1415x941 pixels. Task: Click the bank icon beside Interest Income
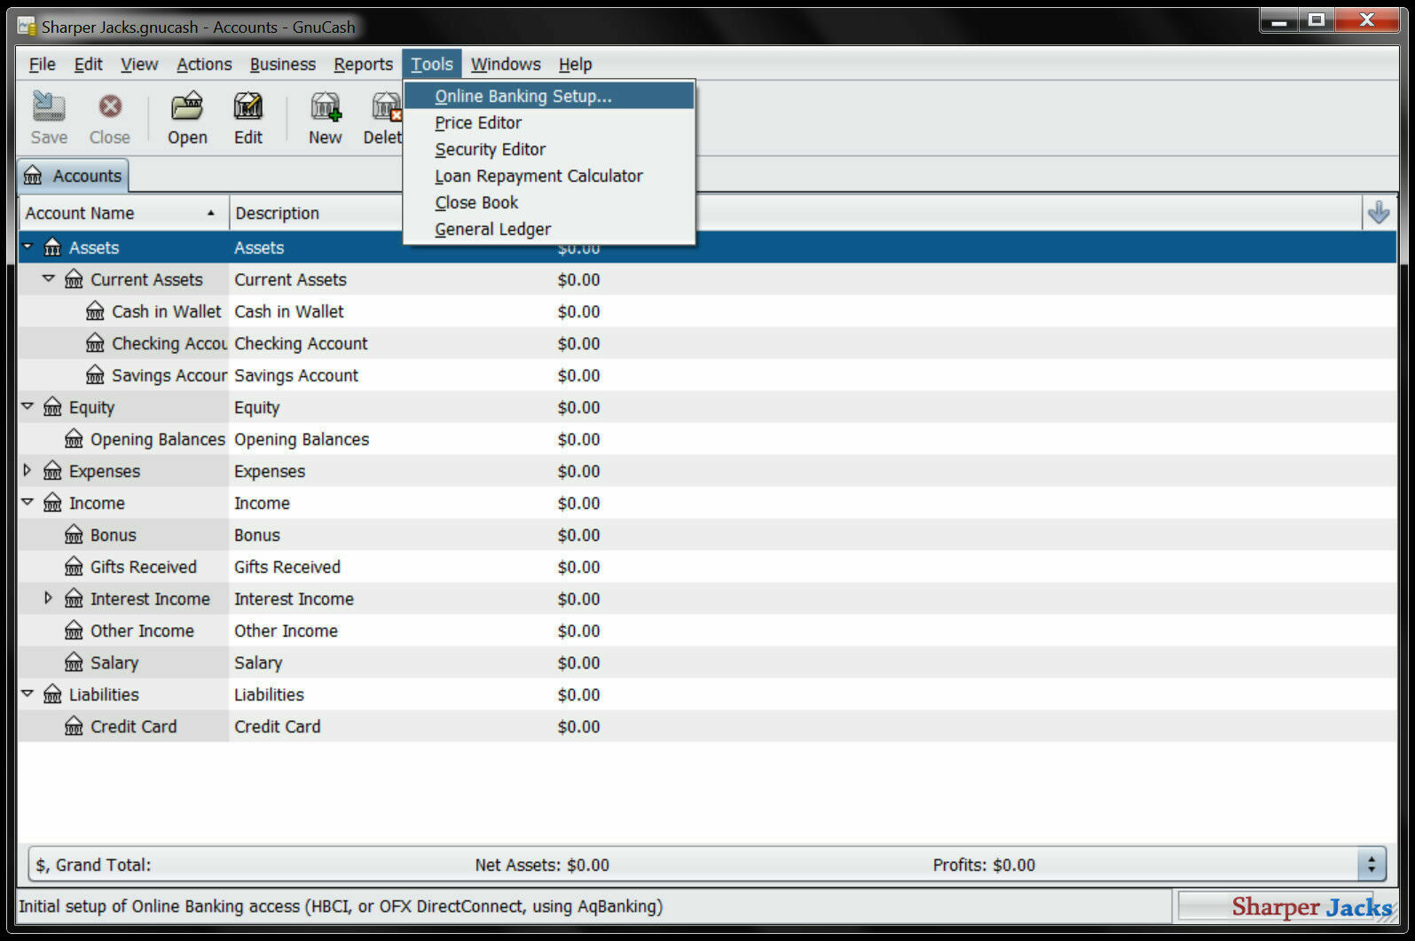tap(74, 599)
